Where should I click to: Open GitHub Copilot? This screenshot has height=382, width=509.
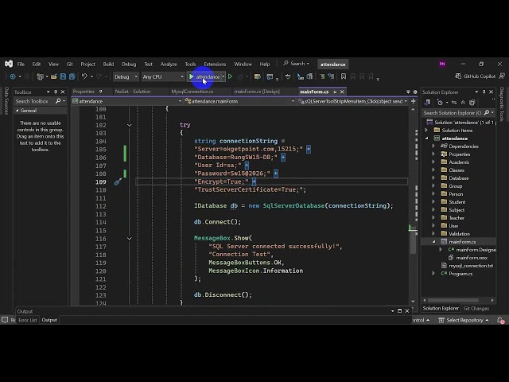pyautogui.click(x=476, y=76)
